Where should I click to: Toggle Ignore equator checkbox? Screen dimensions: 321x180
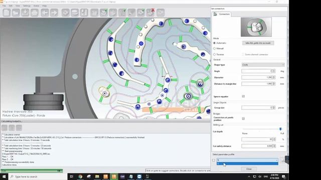pyautogui.click(x=243, y=96)
